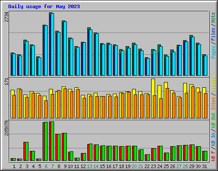The image size is (218, 171).
Task: Click day label 31 on the x-axis
Action: point(204,166)
